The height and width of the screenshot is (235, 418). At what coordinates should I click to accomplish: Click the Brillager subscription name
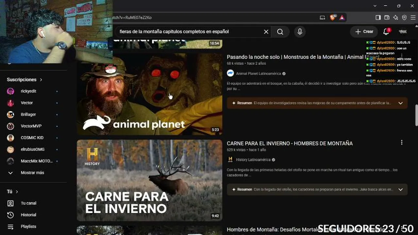[x=28, y=115]
